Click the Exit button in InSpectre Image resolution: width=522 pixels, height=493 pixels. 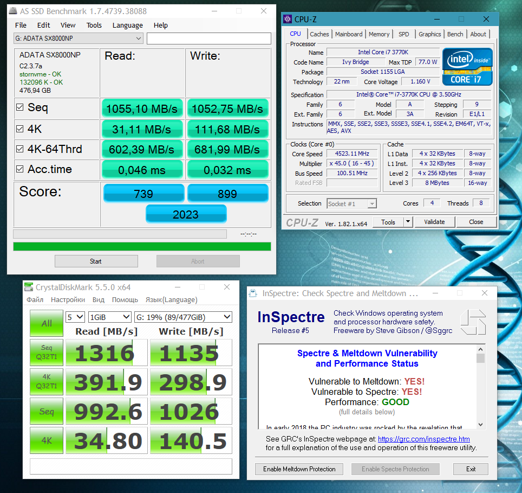click(x=471, y=469)
